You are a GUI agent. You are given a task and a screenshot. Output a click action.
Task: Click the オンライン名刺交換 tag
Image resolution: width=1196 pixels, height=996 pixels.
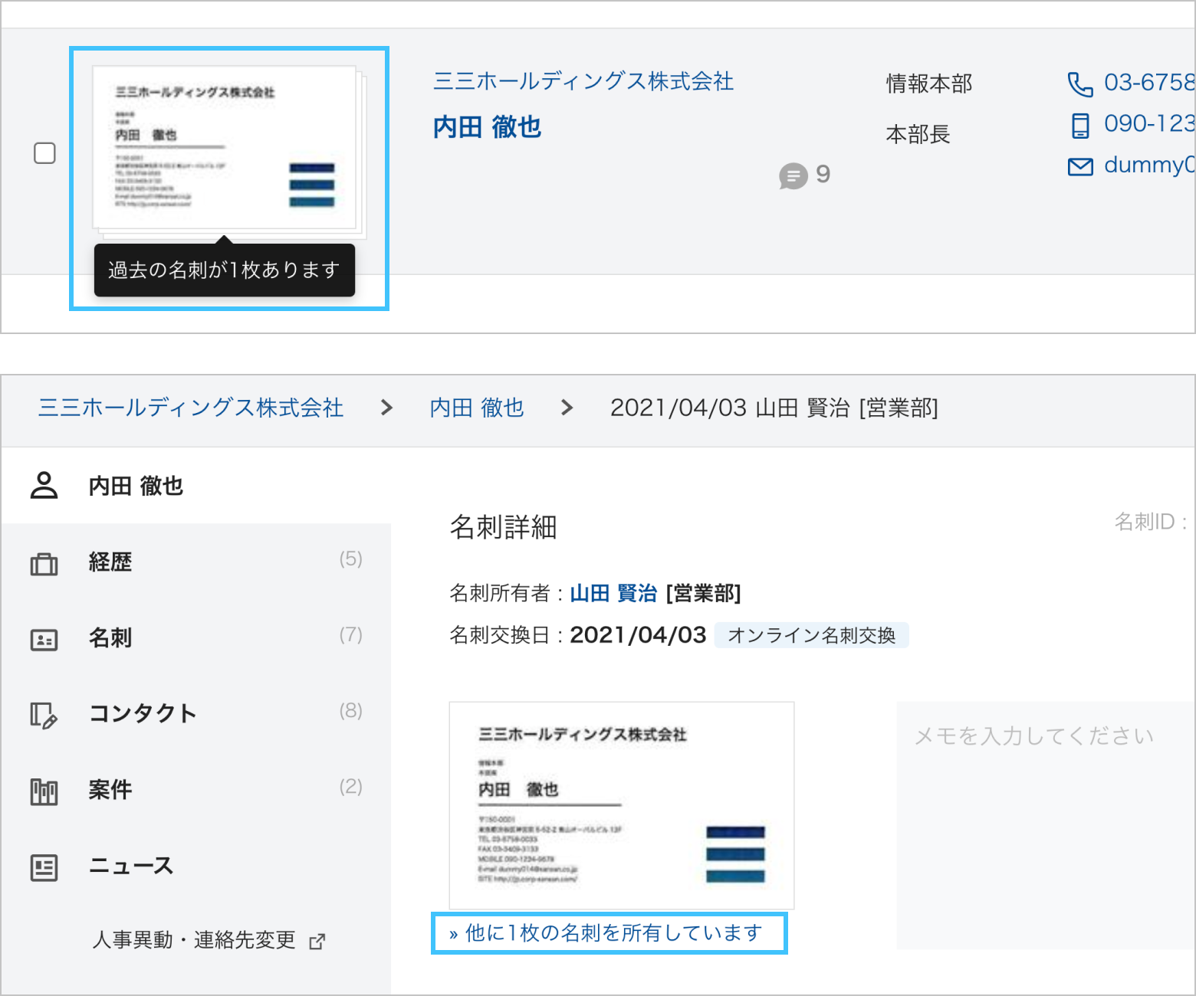[x=811, y=635]
